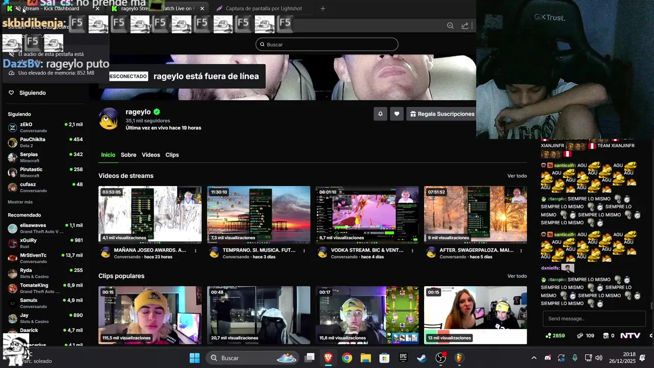Play the clip with 13 mil visualizaciones
Image resolution: width=654 pixels, height=368 pixels.
pyautogui.click(x=475, y=315)
